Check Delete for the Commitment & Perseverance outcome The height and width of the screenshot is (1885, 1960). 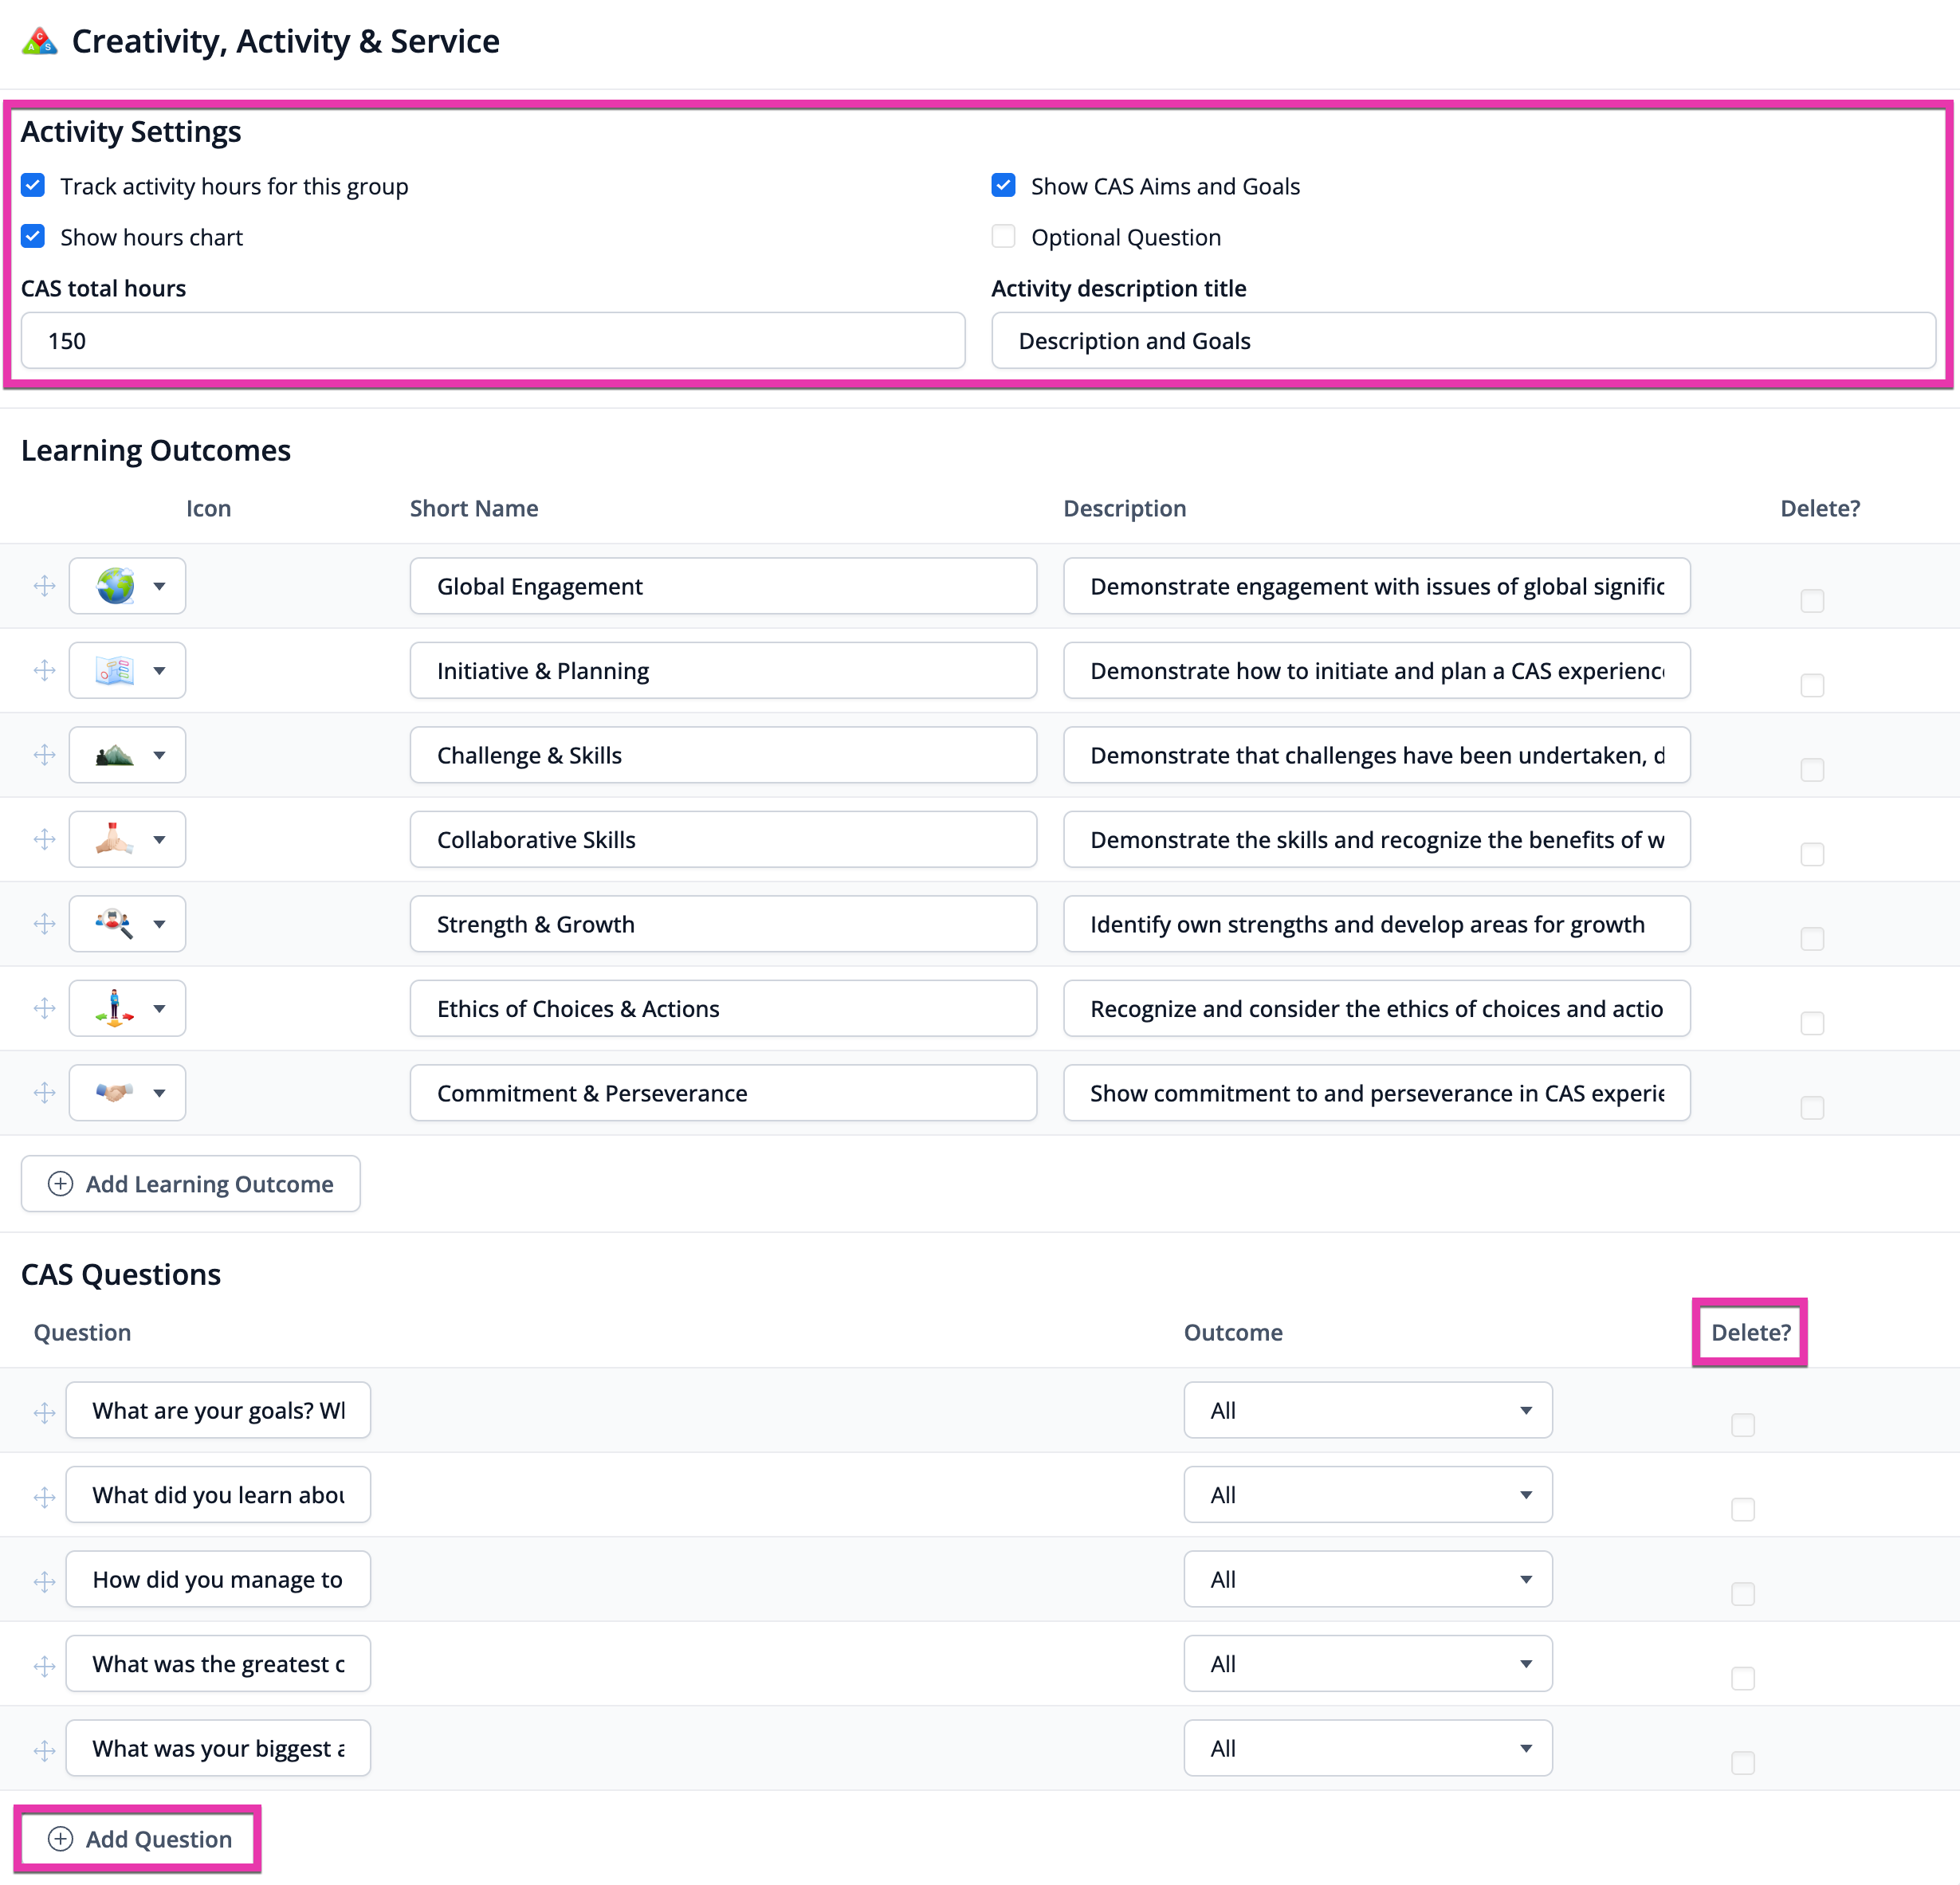tap(1812, 1108)
